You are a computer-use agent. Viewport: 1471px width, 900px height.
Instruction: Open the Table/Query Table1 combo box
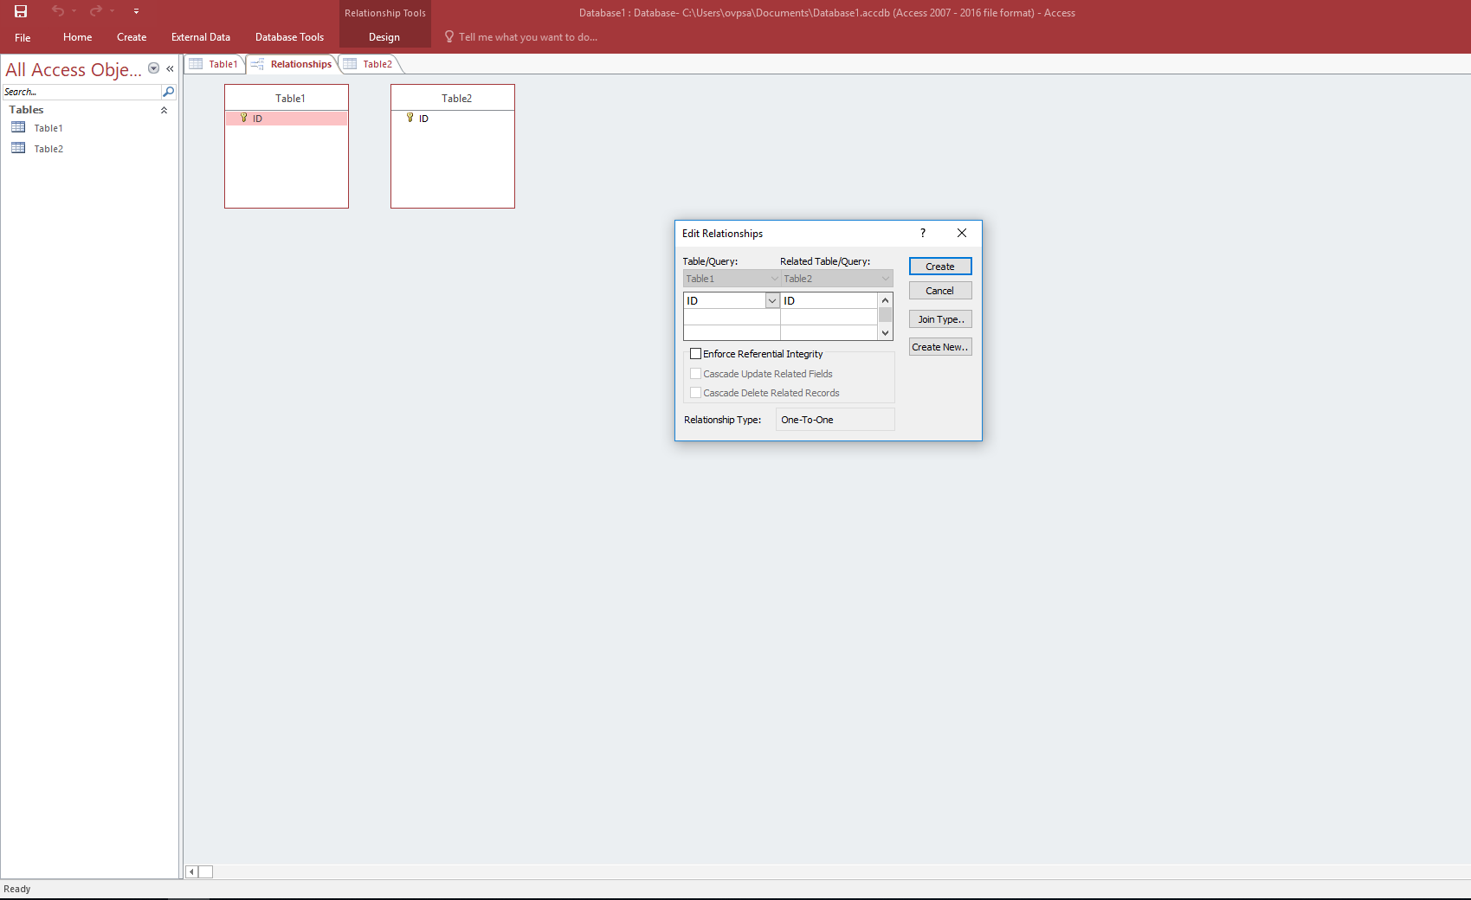click(x=732, y=279)
